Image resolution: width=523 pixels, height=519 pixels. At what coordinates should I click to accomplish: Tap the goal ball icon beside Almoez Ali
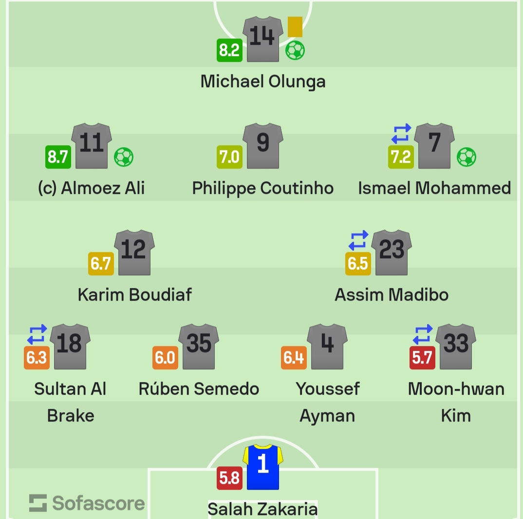(x=124, y=157)
